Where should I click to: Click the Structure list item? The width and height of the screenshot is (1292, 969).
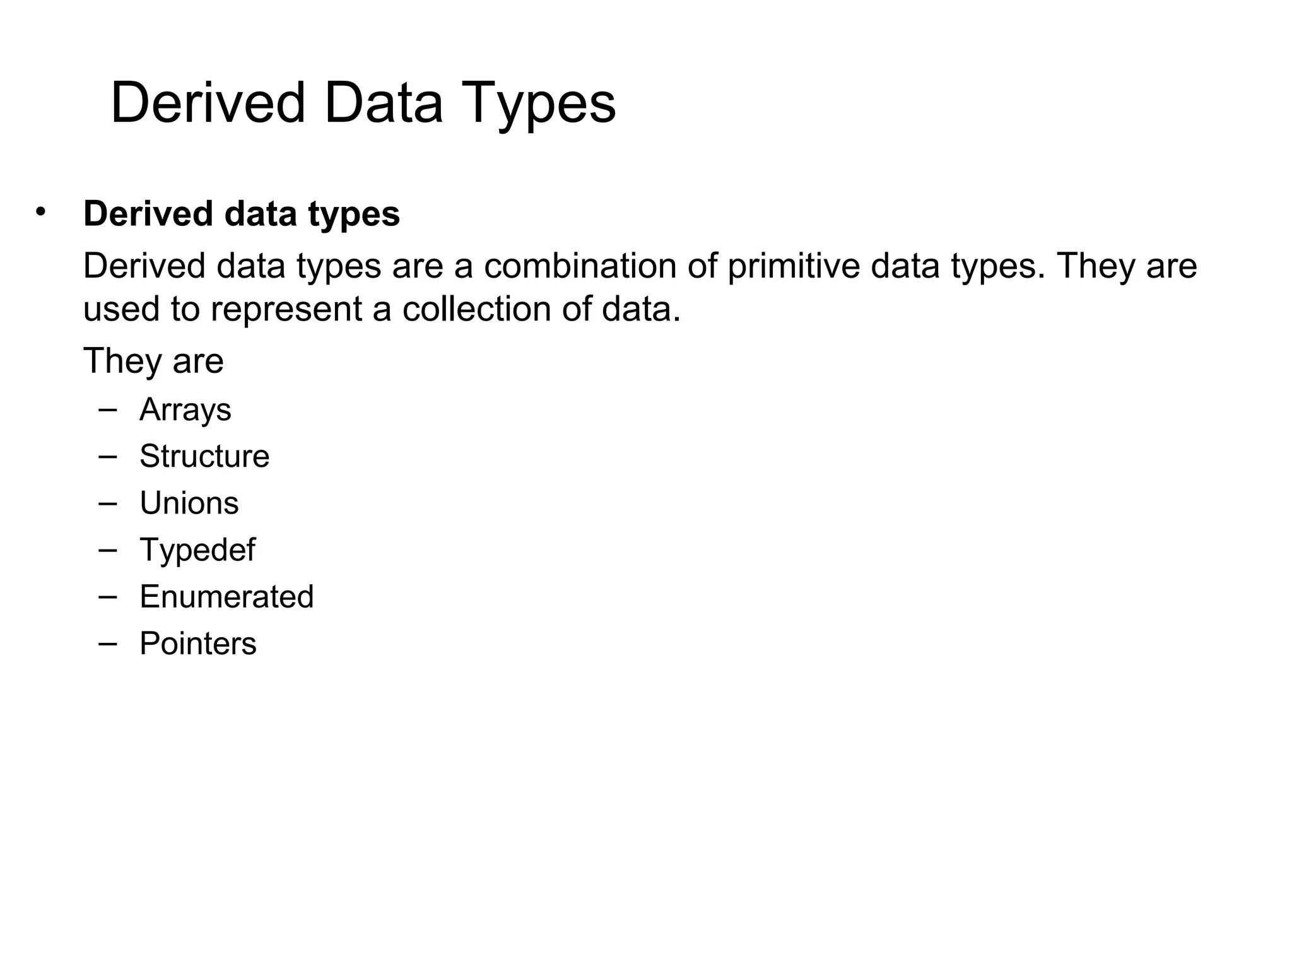[204, 456]
